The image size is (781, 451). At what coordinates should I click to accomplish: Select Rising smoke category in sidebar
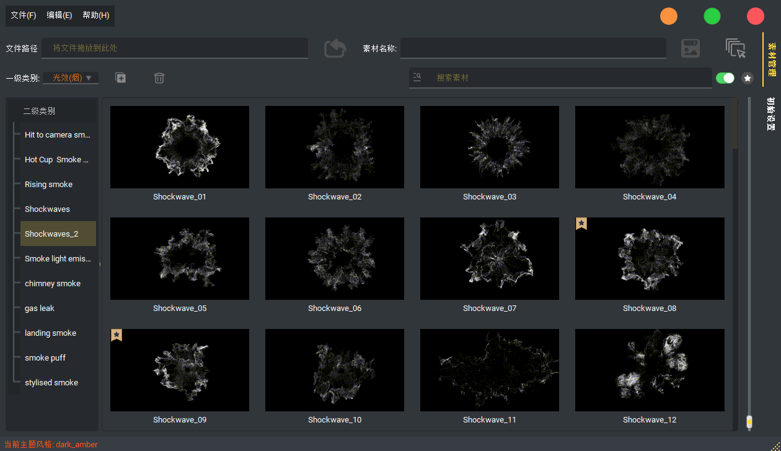click(49, 185)
